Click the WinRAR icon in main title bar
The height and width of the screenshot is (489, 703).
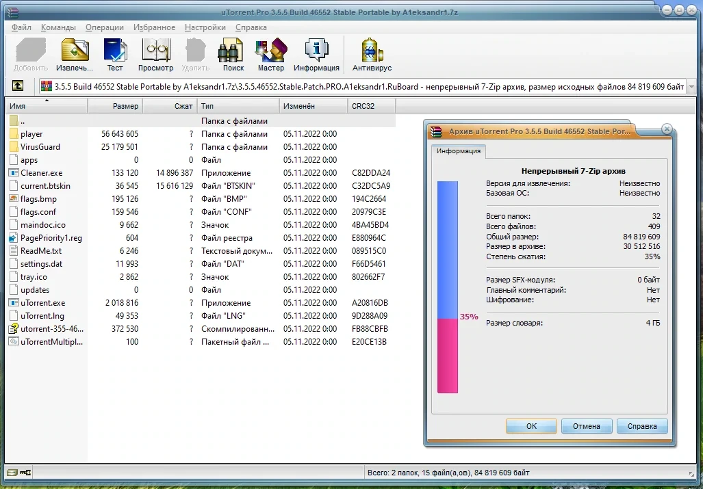[12, 12]
